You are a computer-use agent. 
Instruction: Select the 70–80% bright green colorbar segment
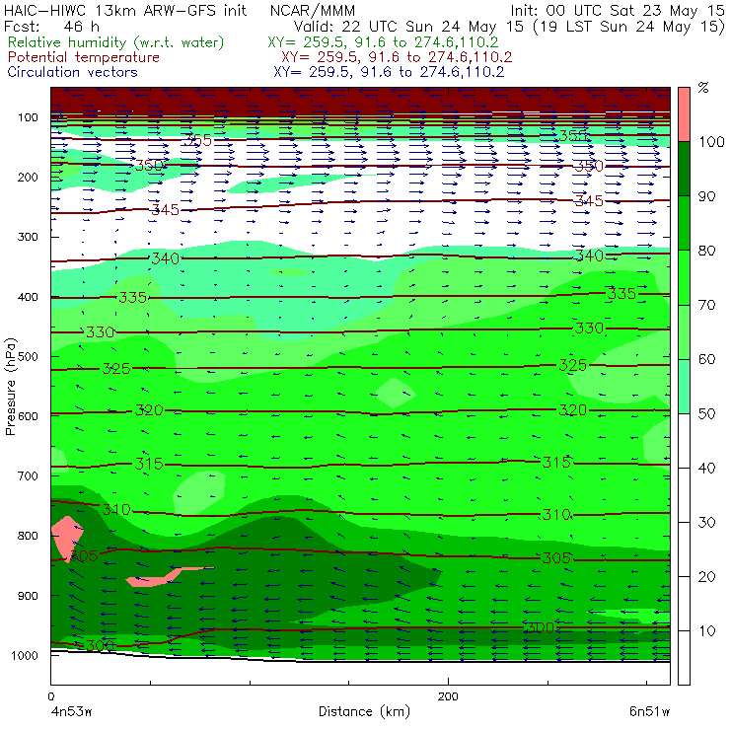tap(684, 277)
